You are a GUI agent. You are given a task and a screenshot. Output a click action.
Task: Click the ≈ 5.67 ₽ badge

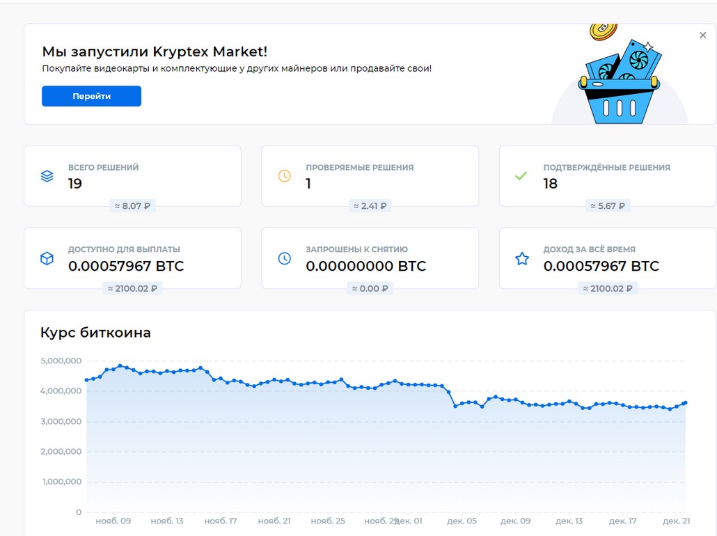608,206
